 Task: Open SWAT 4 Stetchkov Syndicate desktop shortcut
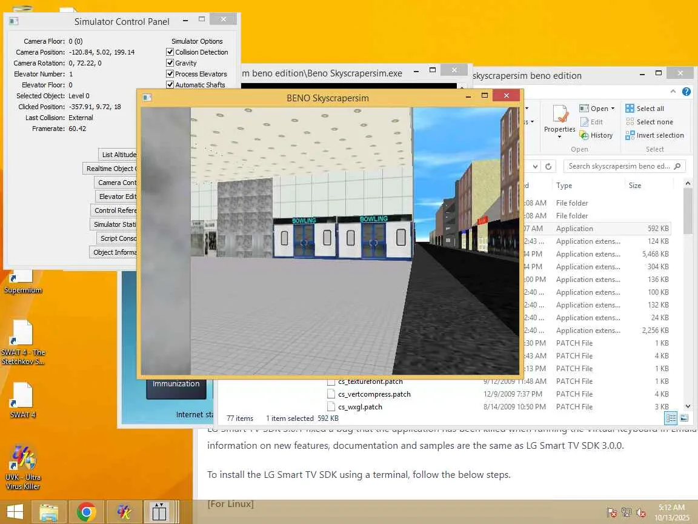coord(23,342)
